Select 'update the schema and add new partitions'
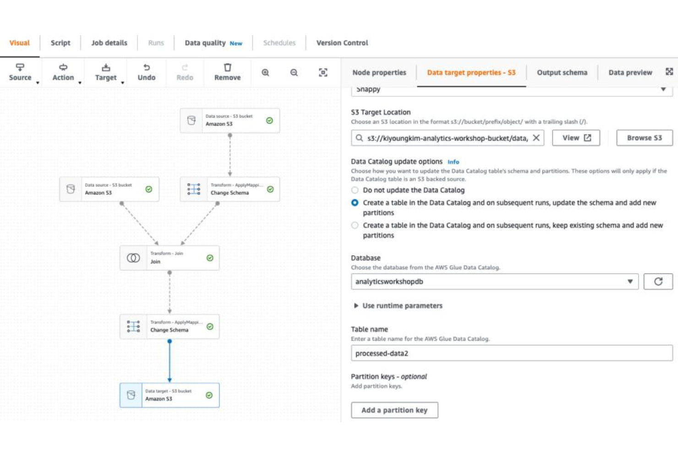This screenshot has width=678, height=452. pos(355,202)
